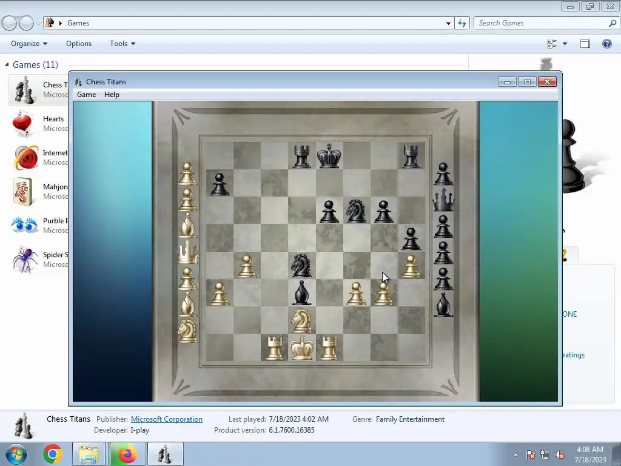The height and width of the screenshot is (466, 621).
Task: Click Options in the Games toolbar
Action: pyautogui.click(x=79, y=44)
